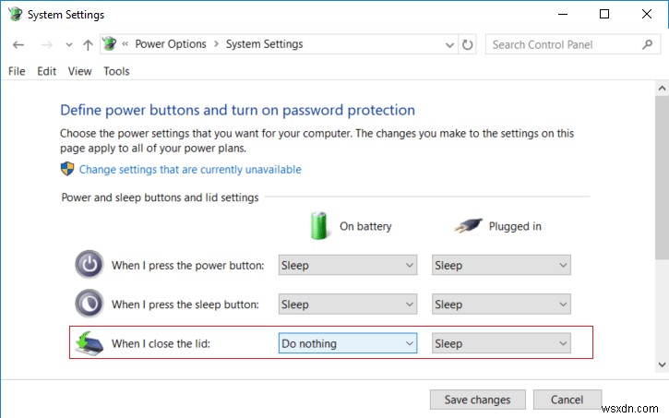The width and height of the screenshot is (669, 418).
Task: Open the Tools menu
Action: pos(116,71)
